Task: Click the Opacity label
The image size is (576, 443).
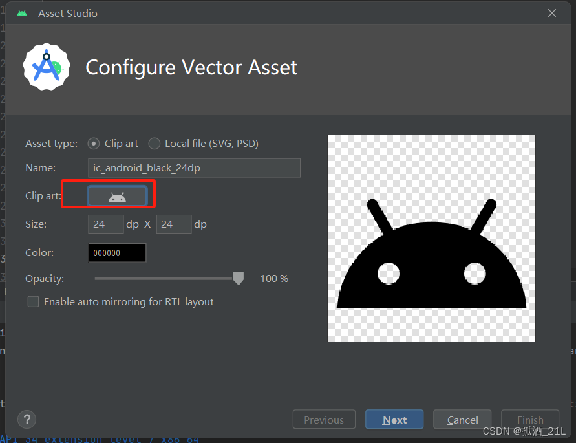Action: (45, 279)
